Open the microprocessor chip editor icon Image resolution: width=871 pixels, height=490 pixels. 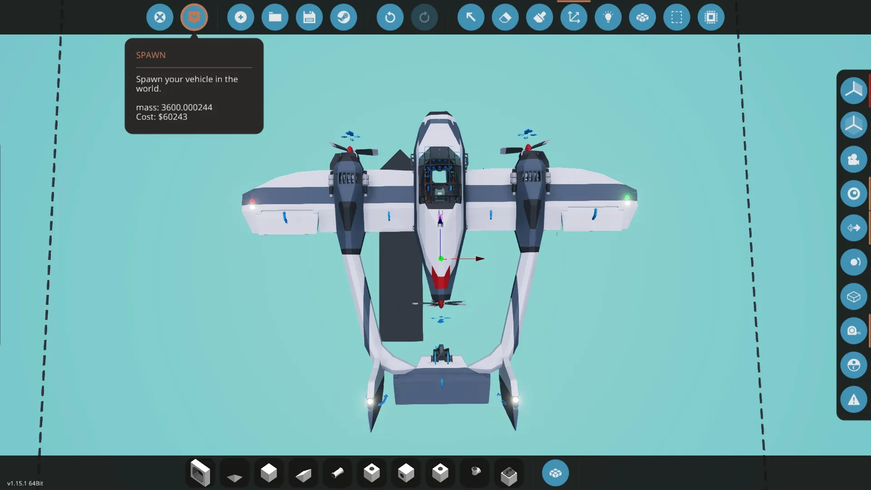tap(711, 18)
